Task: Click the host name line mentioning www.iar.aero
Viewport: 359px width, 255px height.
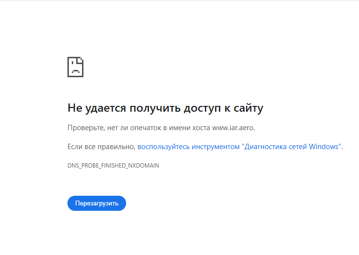Action: [161, 128]
